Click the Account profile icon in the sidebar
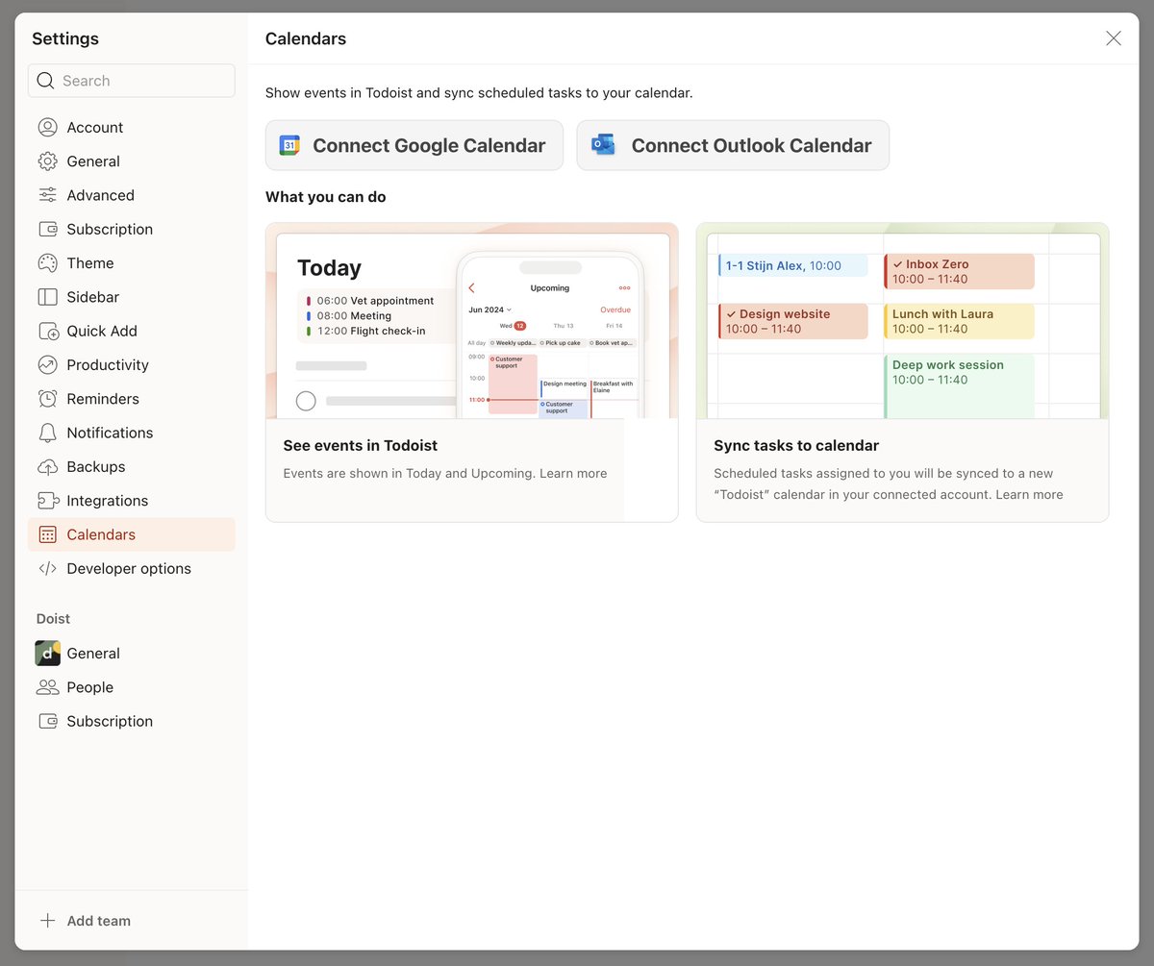Viewport: 1154px width, 966px height. tap(48, 128)
